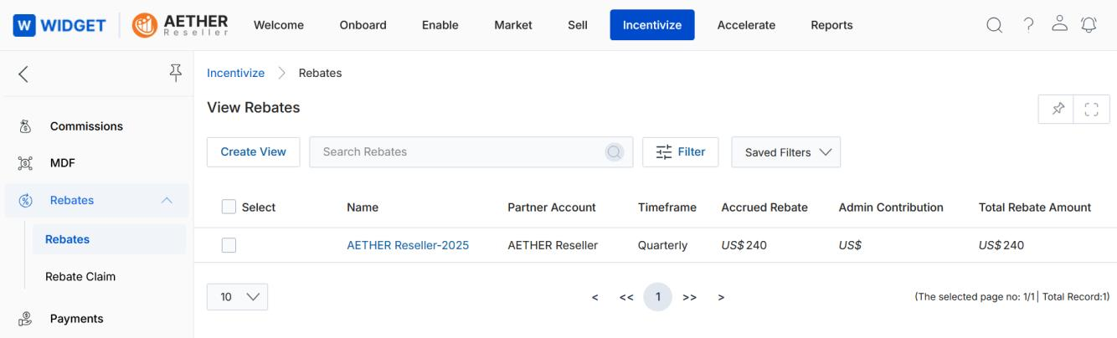
Task: Open the user profile icon
Action: (1060, 25)
